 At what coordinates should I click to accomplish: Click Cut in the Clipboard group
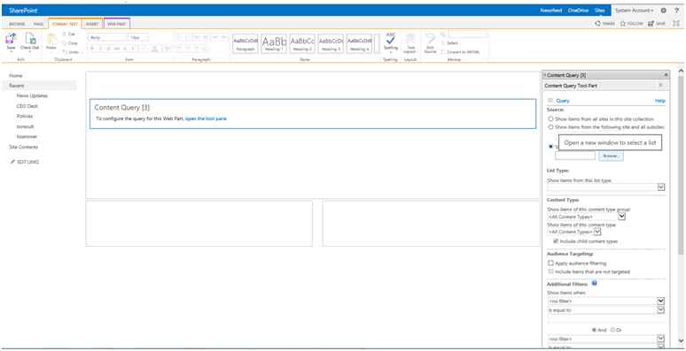[68, 34]
